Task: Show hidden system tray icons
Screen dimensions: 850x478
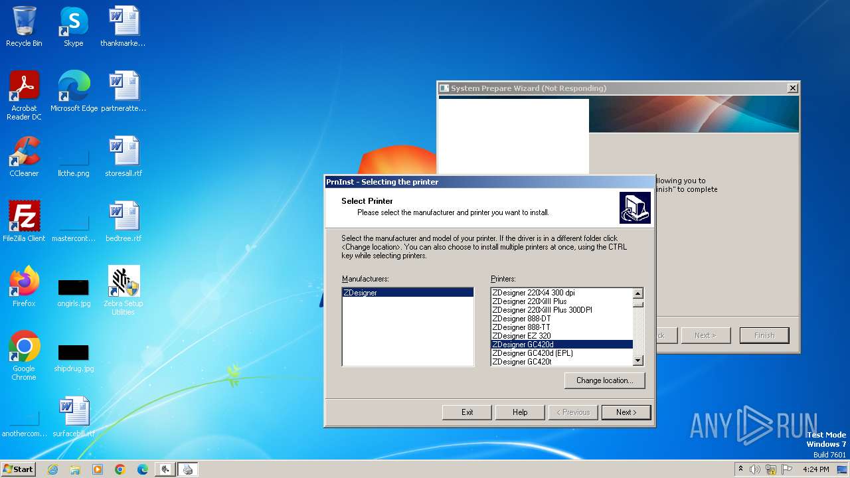Action: (x=740, y=469)
